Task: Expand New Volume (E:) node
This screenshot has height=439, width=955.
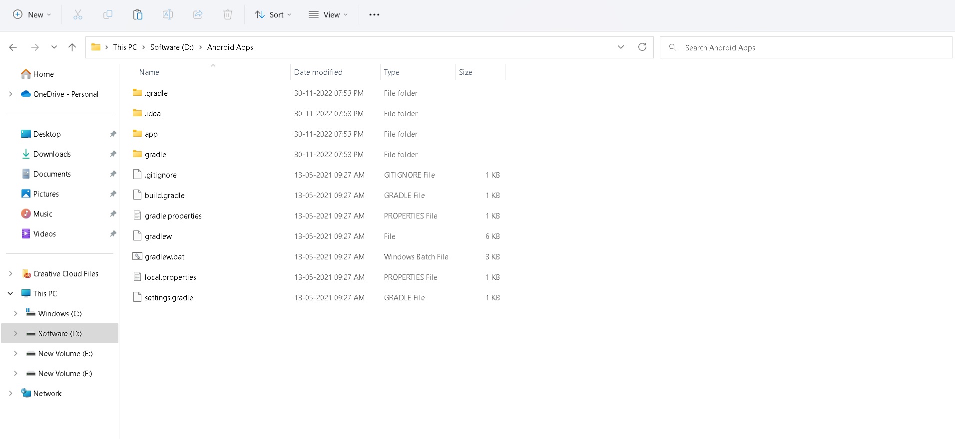Action: click(x=15, y=353)
